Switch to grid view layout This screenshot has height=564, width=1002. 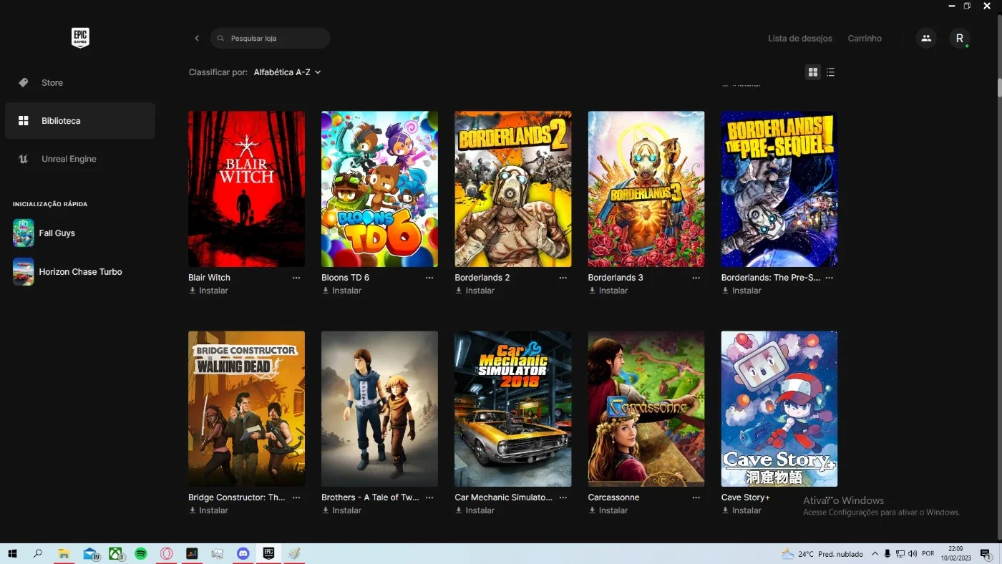pyautogui.click(x=813, y=72)
